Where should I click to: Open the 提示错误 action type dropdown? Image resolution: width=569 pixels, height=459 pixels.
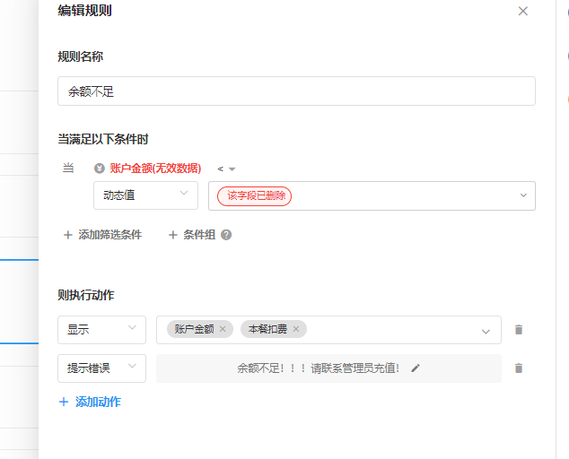[101, 368]
